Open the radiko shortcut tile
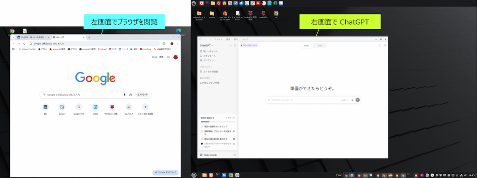Screen dimensions: 477x178 click(95, 107)
